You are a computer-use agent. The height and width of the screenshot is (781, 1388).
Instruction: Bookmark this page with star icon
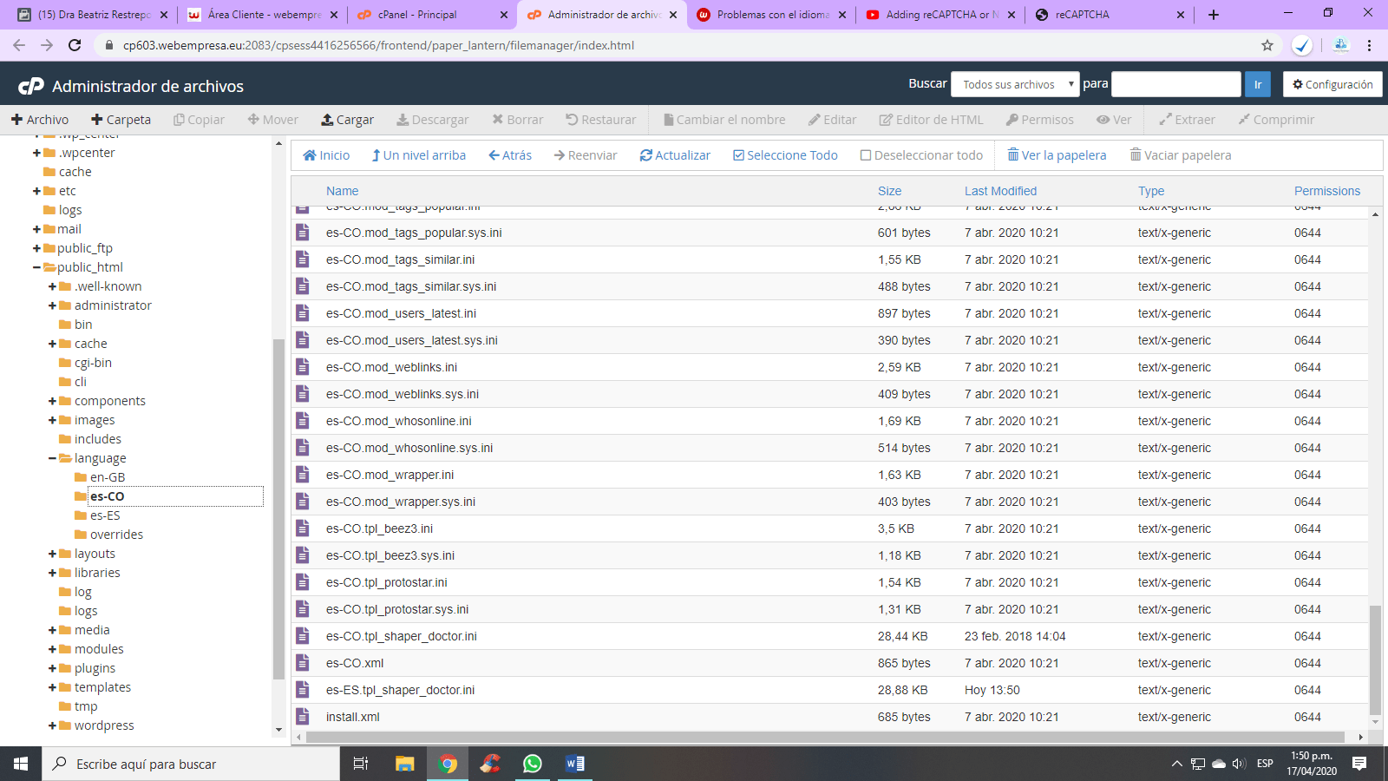(x=1267, y=45)
